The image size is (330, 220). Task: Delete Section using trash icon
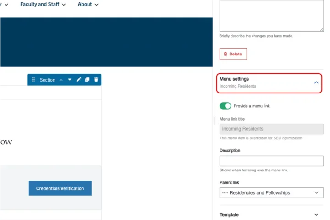click(x=96, y=80)
